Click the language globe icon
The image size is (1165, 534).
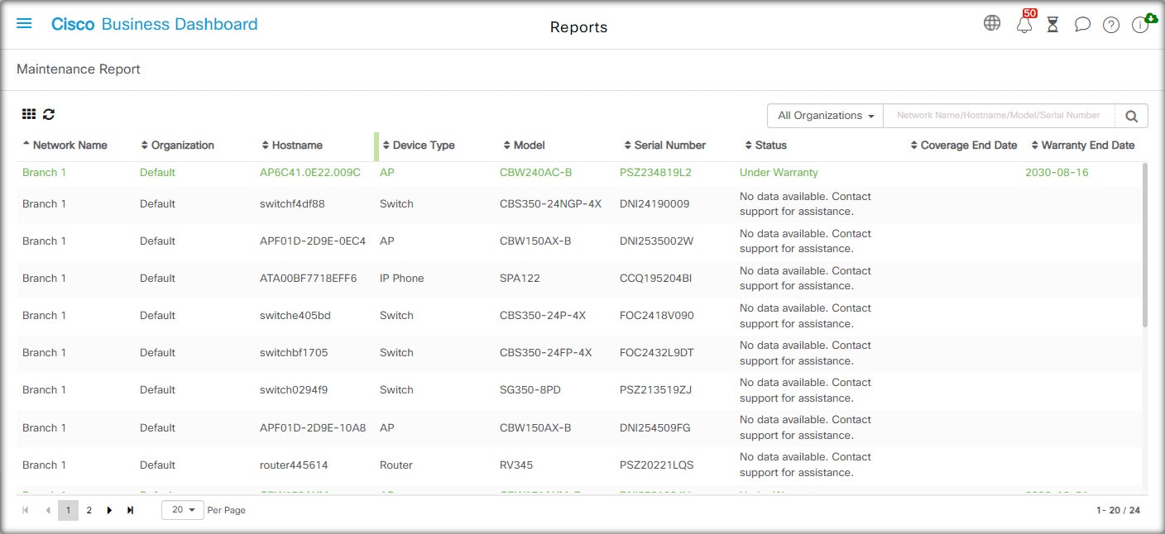click(x=992, y=23)
